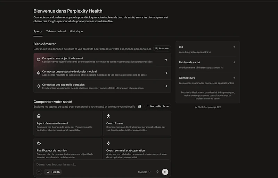Hide the Bien démarrer section with Masquer
Image resolution: width=278 pixels, height=178 pixels.
click(x=162, y=48)
